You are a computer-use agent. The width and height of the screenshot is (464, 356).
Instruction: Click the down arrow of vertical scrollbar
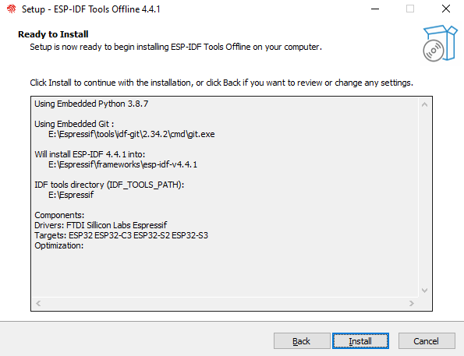(424, 291)
